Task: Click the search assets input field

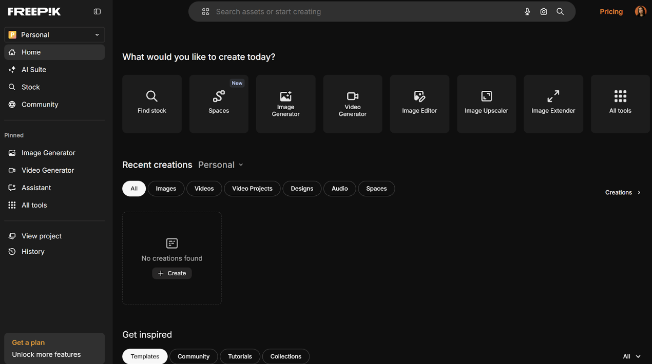Action: pyautogui.click(x=359, y=12)
